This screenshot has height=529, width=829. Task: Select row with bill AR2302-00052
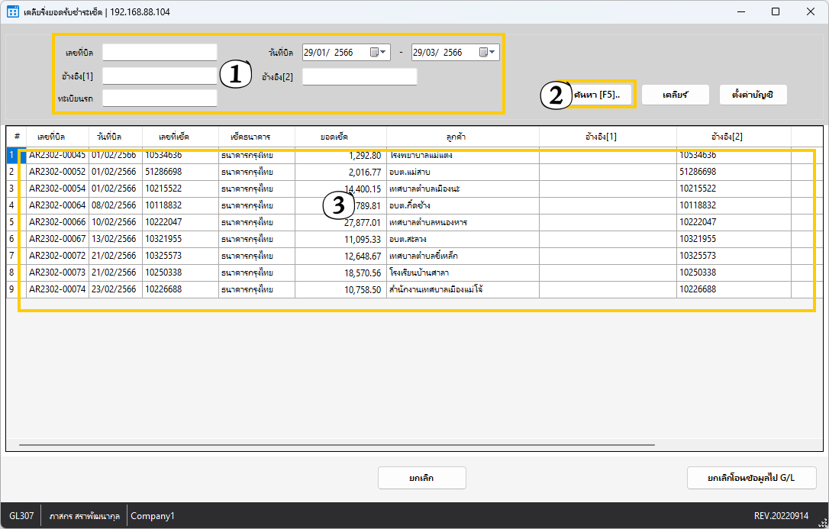click(57, 172)
